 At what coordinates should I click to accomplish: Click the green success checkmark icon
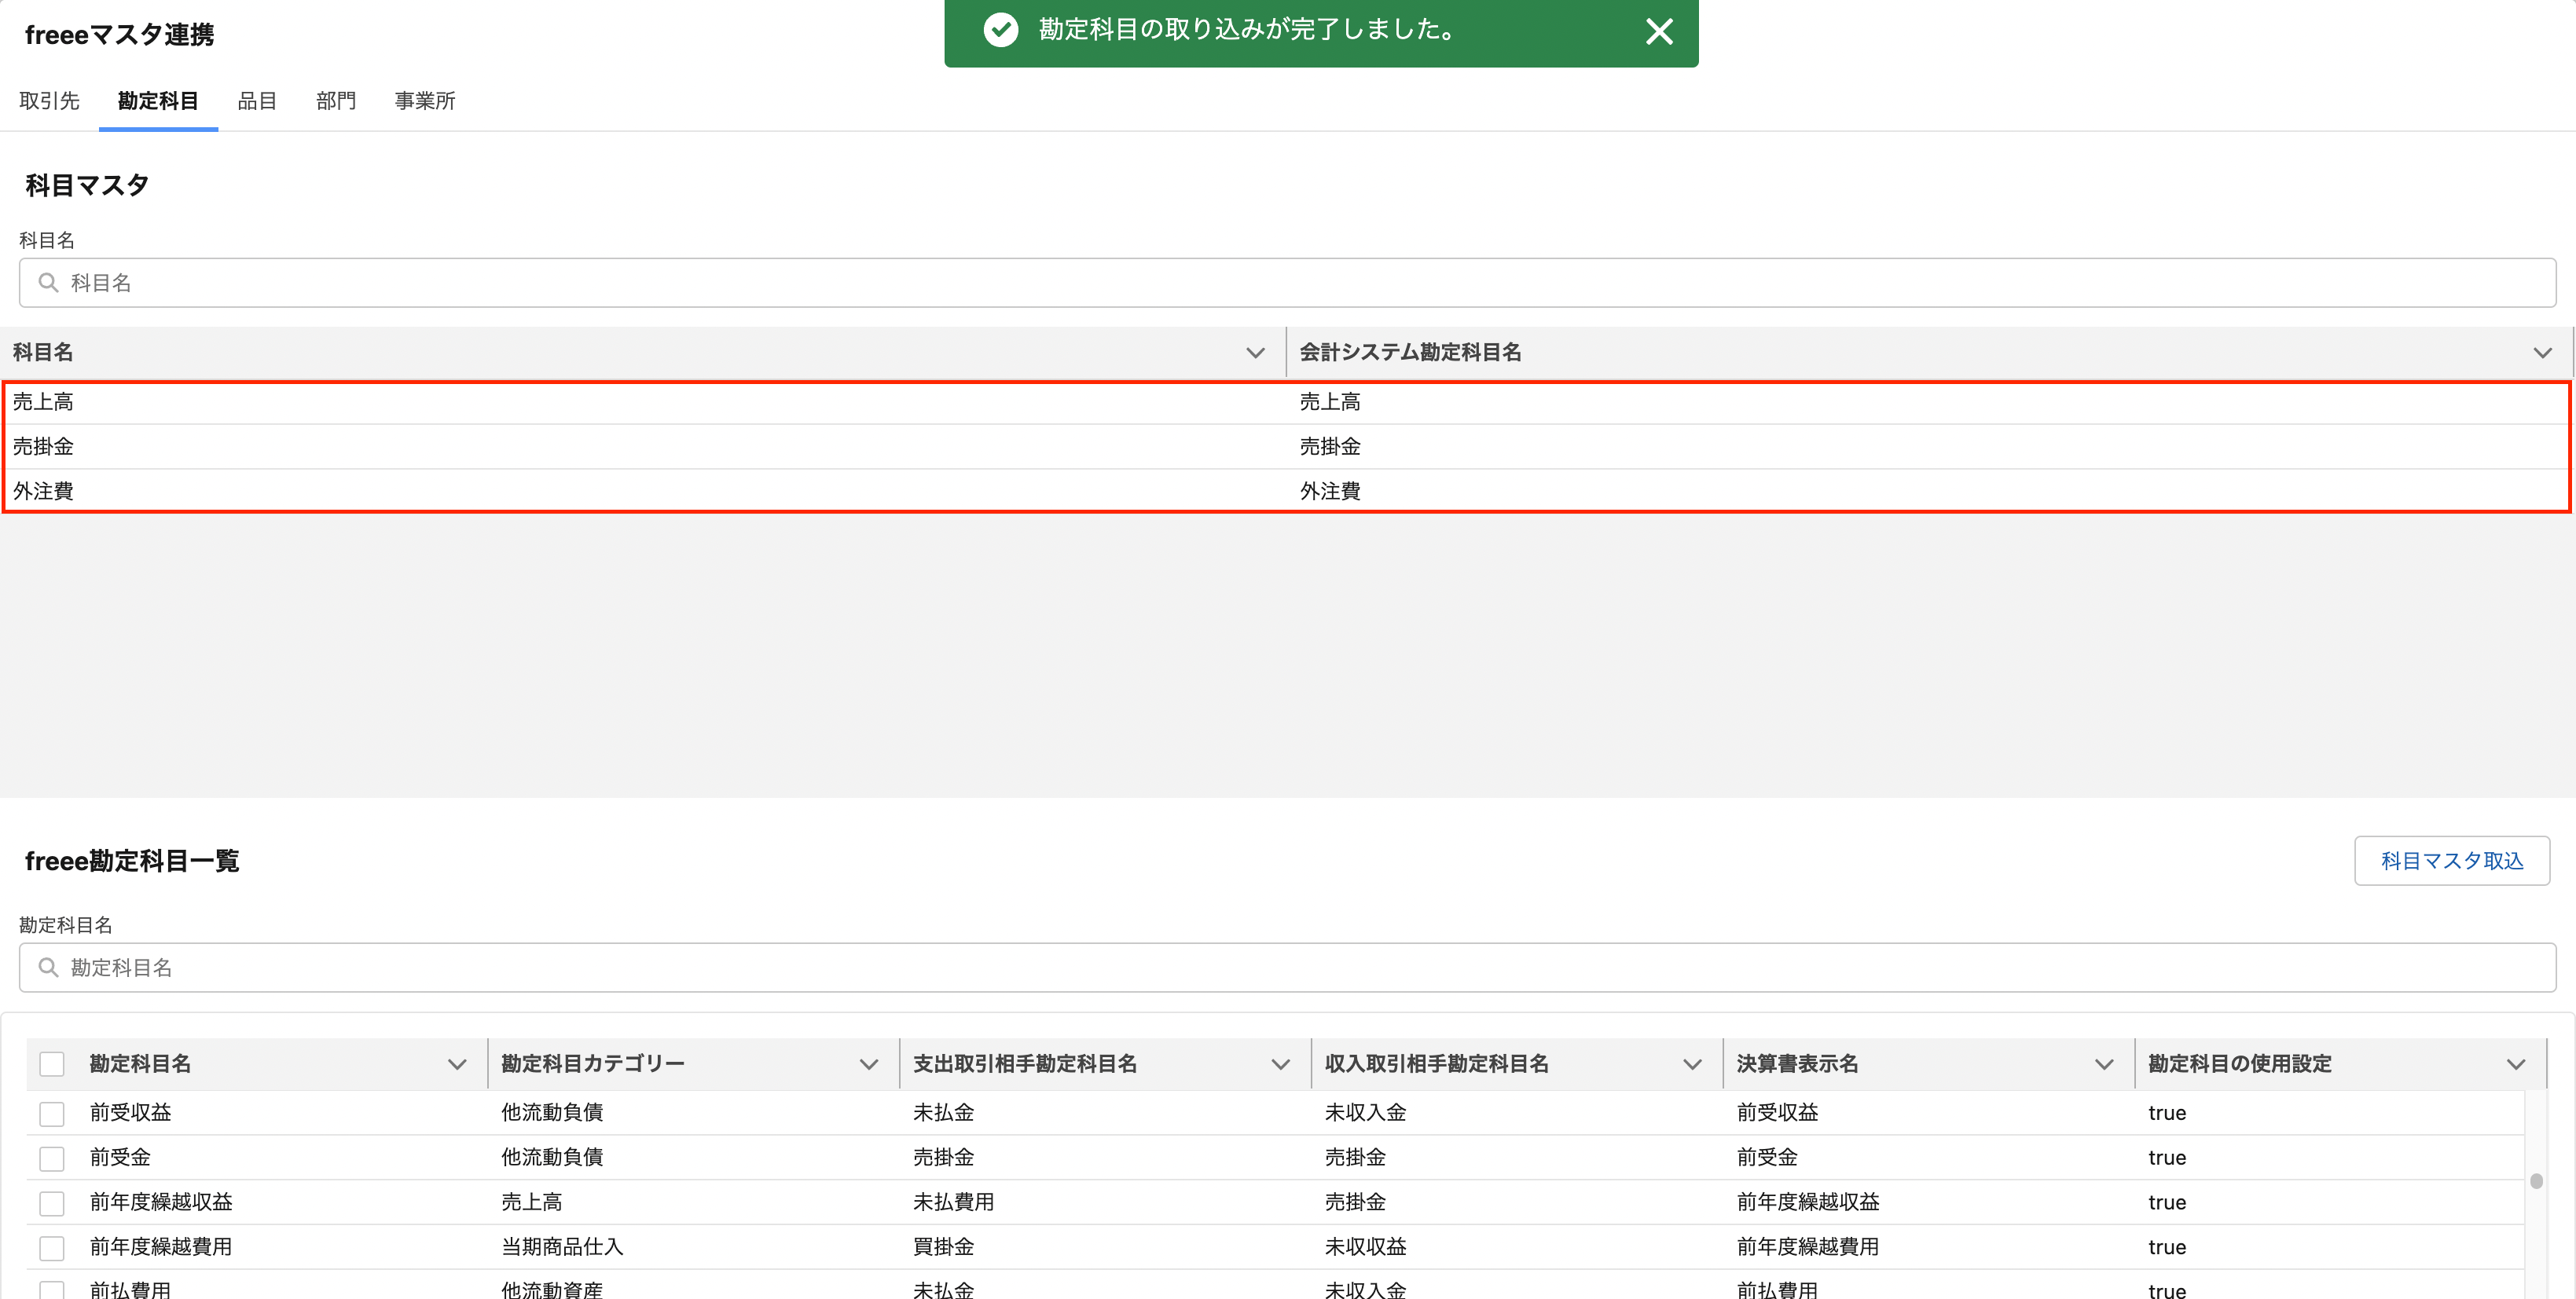click(1000, 30)
